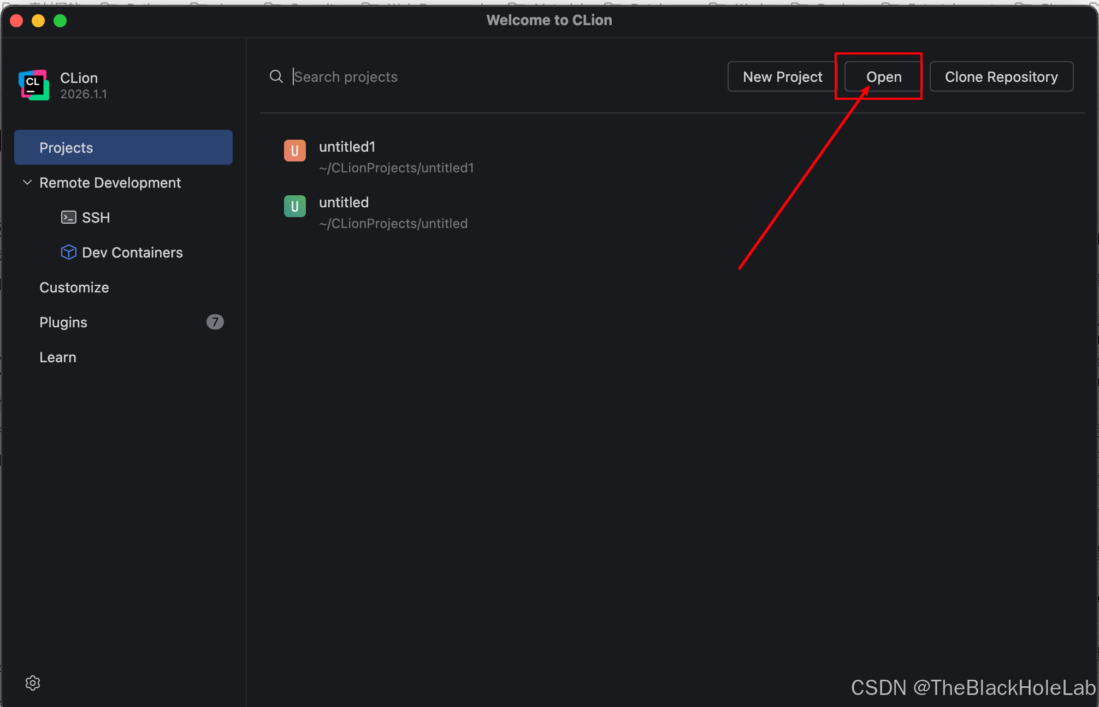Open the settings gear menu
1099x707 pixels.
pyautogui.click(x=33, y=683)
